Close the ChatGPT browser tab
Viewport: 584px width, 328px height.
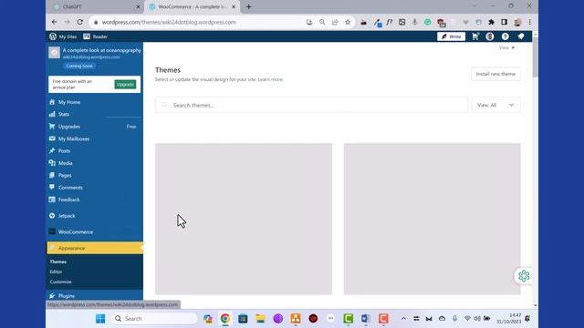(138, 6)
